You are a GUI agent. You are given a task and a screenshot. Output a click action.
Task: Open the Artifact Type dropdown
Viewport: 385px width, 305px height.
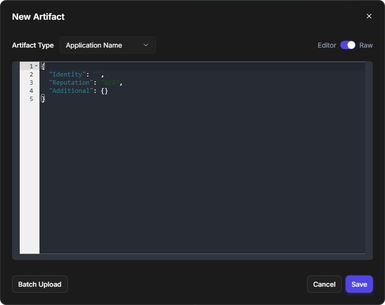tap(107, 45)
